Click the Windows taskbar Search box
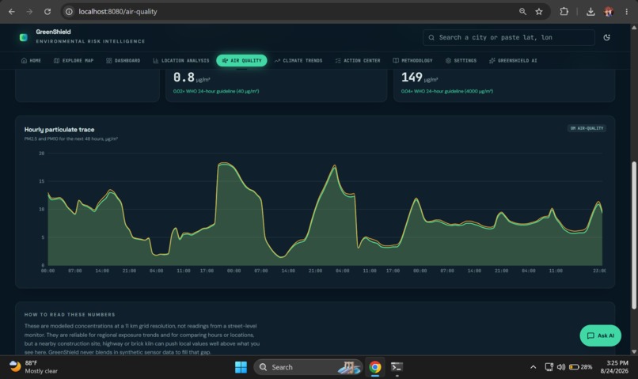 308,367
